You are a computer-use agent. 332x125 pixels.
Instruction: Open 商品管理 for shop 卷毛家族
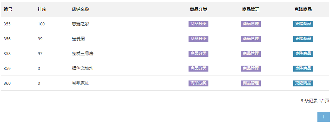click(x=251, y=83)
